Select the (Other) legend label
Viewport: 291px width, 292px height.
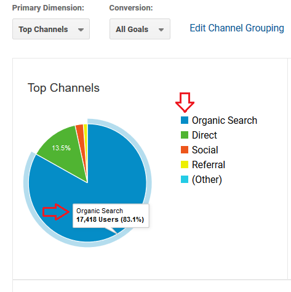click(207, 180)
